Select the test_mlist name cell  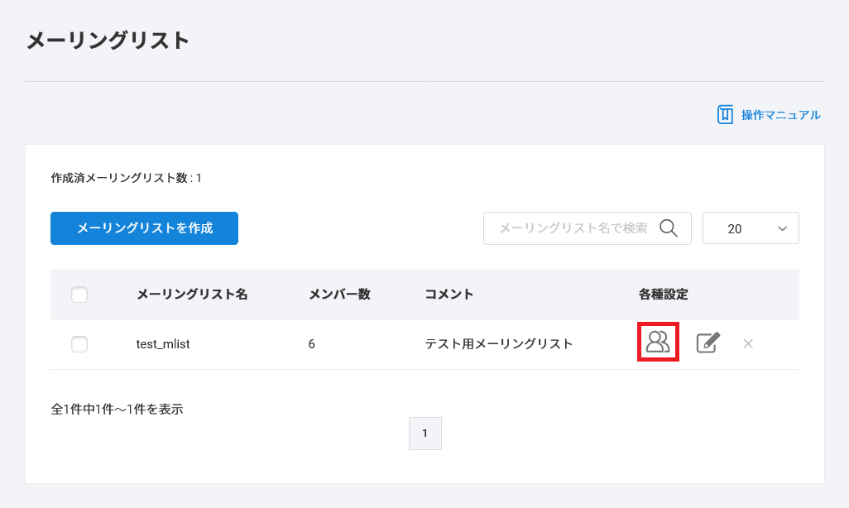tap(163, 344)
